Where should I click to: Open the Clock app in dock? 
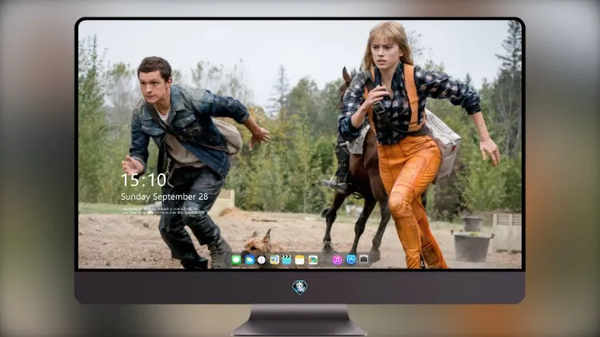(262, 260)
